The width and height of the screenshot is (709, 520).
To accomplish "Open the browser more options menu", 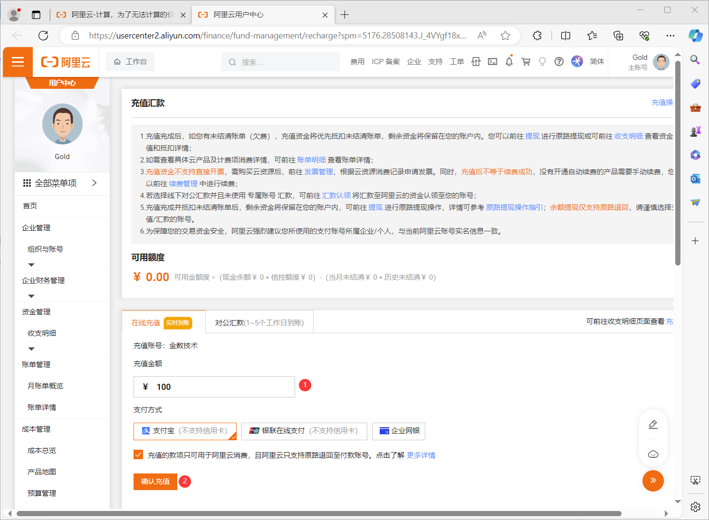I will pos(671,36).
